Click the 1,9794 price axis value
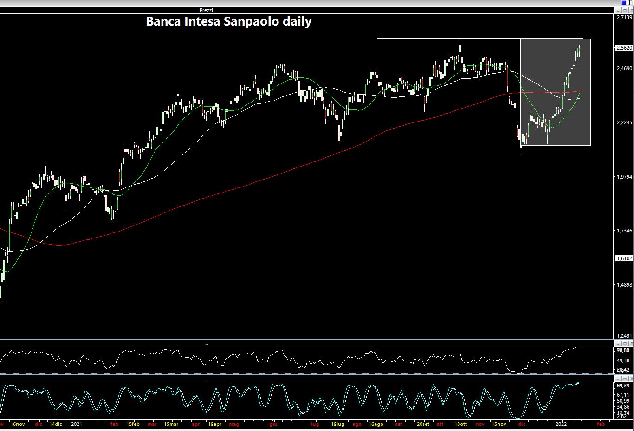 624,176
